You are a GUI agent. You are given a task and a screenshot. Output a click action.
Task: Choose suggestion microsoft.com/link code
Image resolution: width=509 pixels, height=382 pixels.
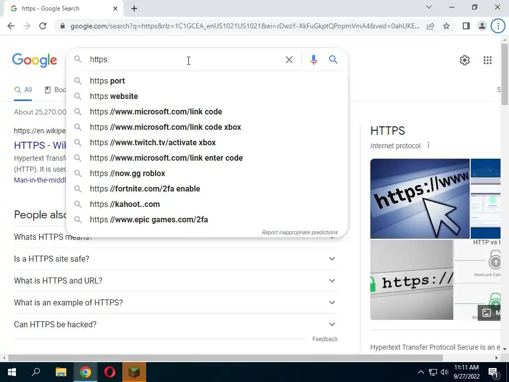click(207, 112)
